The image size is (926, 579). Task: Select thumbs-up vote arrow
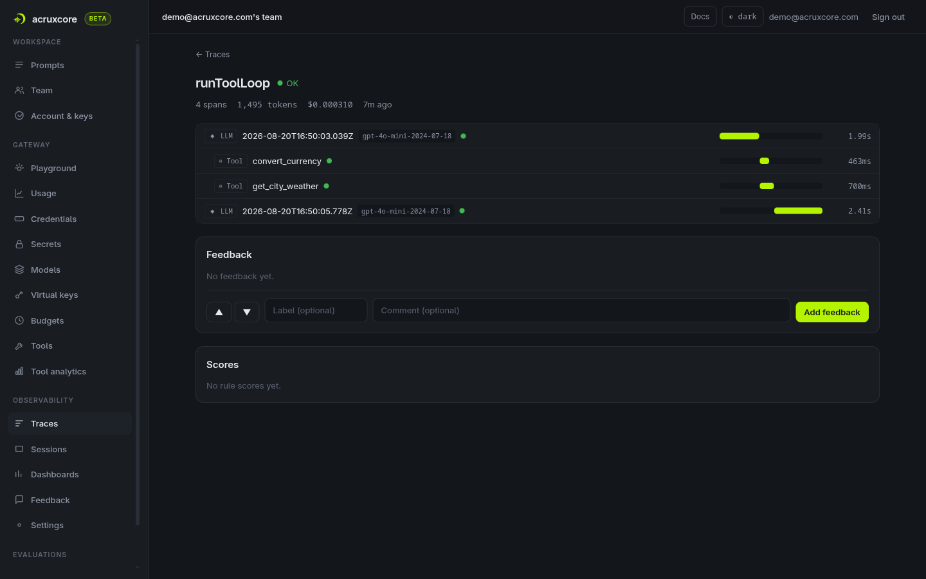pos(219,312)
